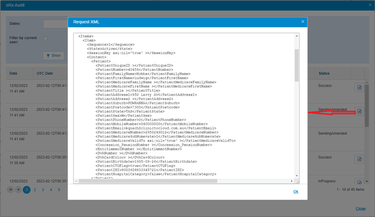Sort by UTC Date column header
Image resolution: width=375 pixels, height=217 pixels.
coord(45,73)
